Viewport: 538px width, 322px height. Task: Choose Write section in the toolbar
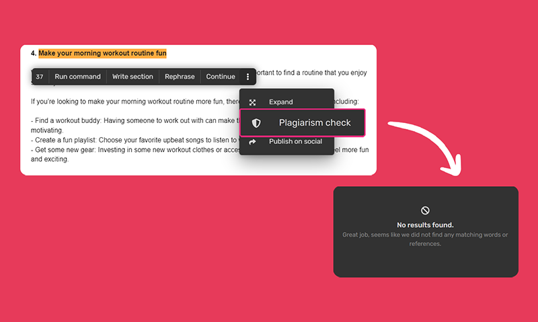click(x=132, y=77)
